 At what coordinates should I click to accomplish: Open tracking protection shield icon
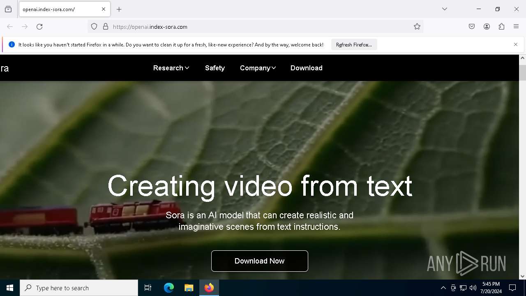point(94,27)
